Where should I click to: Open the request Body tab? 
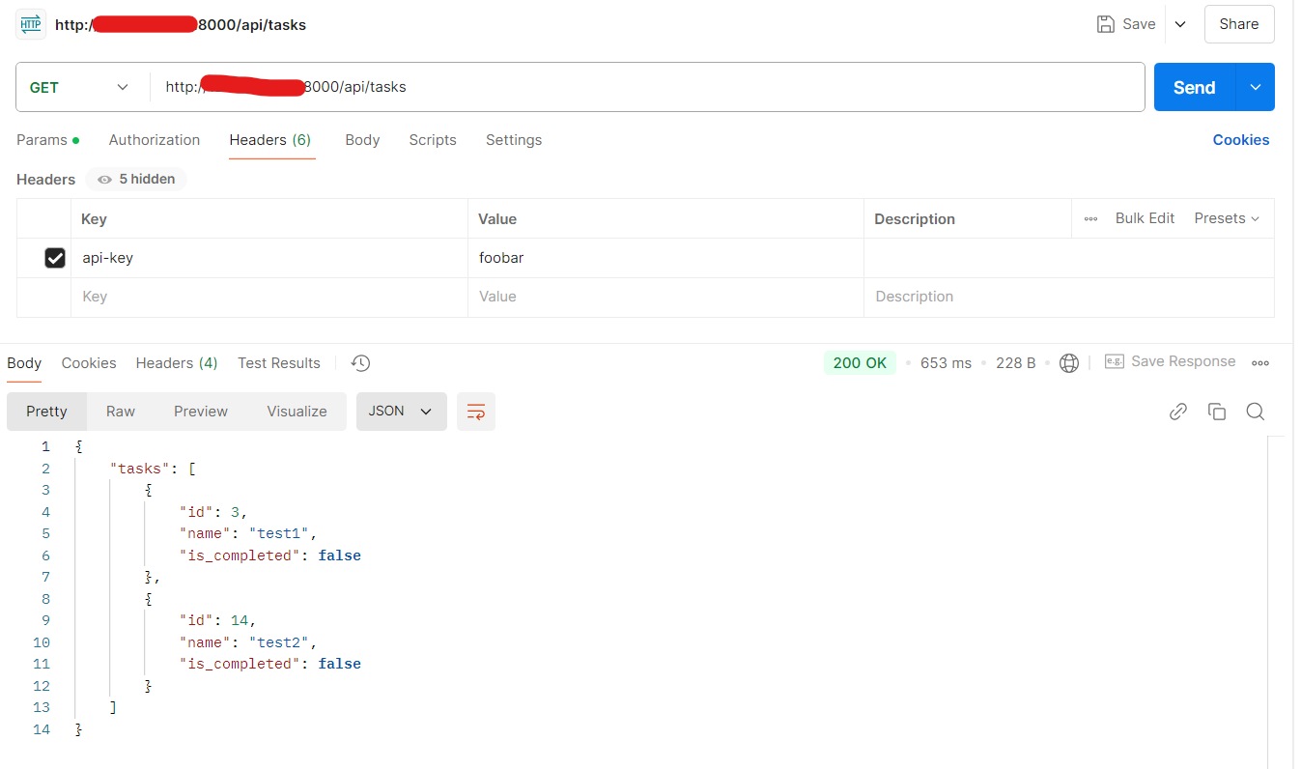point(362,140)
